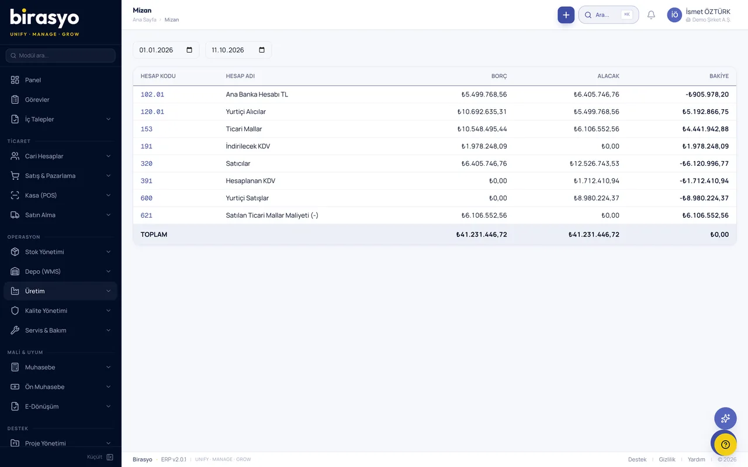Open account code 120.01 link

tap(153, 111)
